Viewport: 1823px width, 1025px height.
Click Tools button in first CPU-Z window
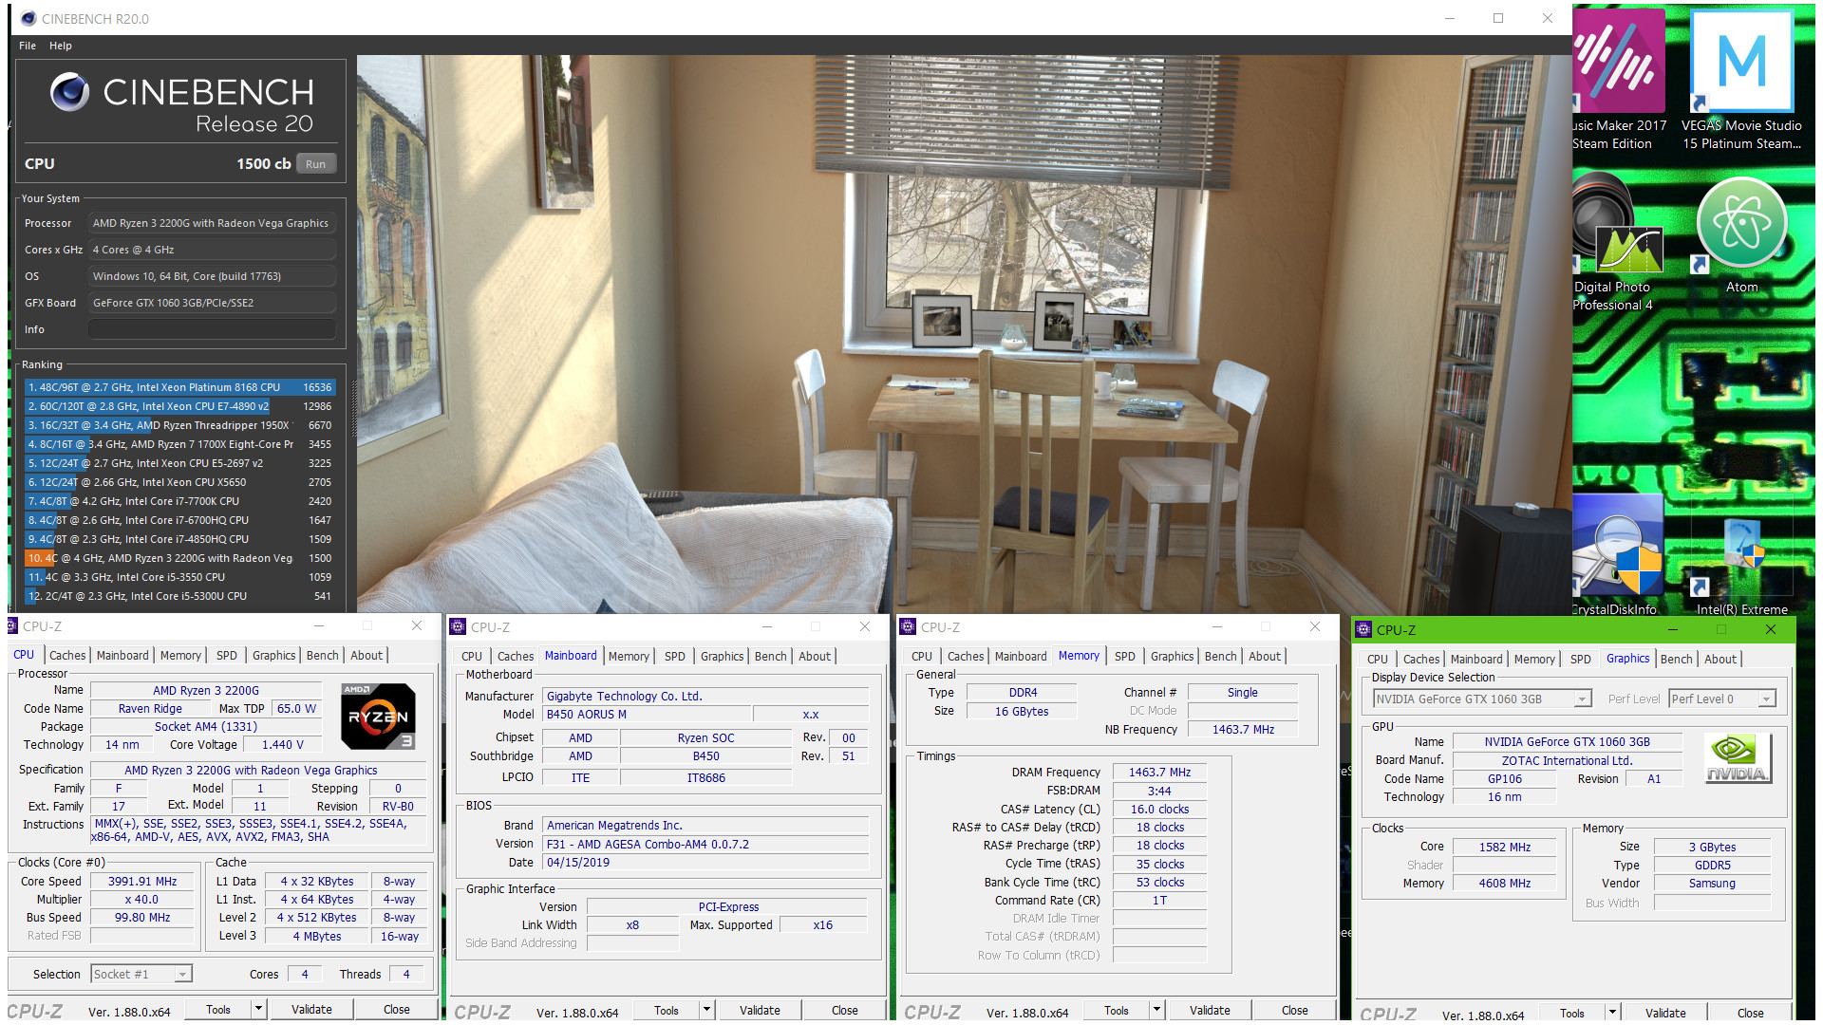click(x=218, y=1009)
